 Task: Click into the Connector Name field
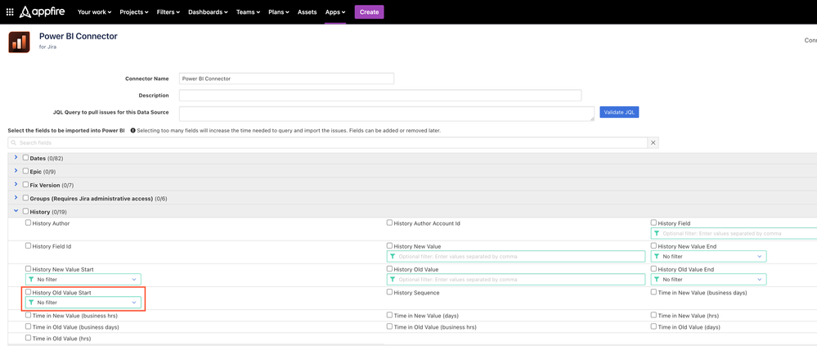click(x=286, y=79)
